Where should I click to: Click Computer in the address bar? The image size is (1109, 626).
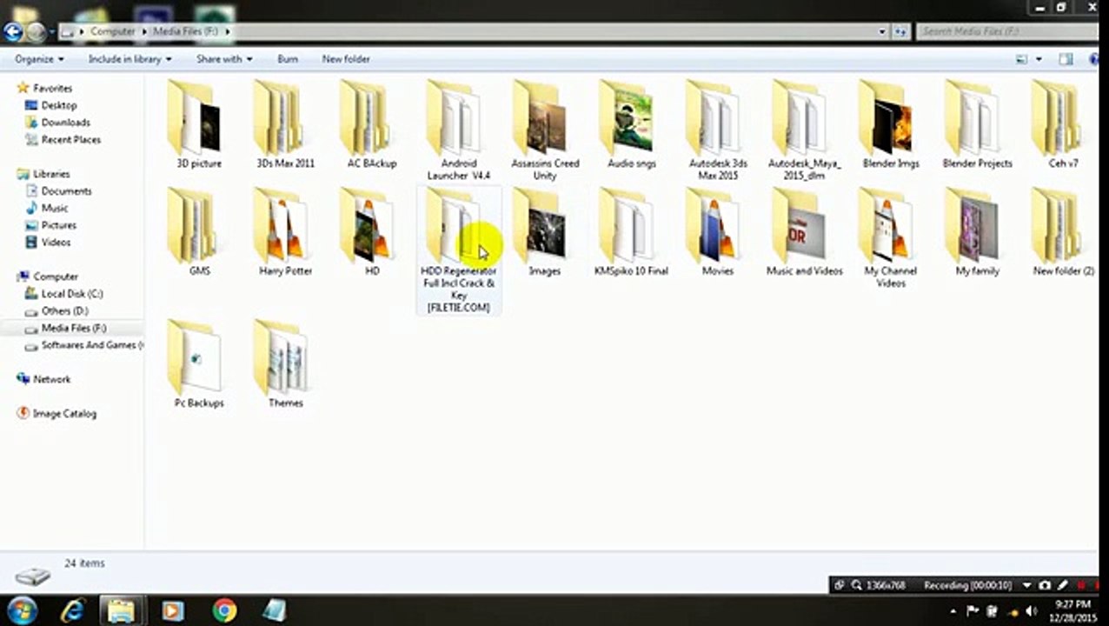click(113, 31)
